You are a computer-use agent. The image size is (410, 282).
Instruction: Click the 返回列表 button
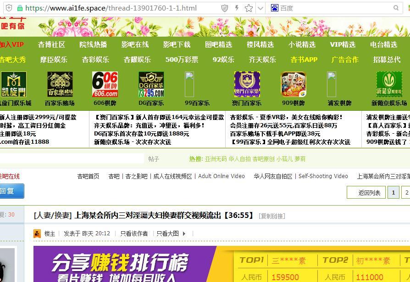click(366, 193)
